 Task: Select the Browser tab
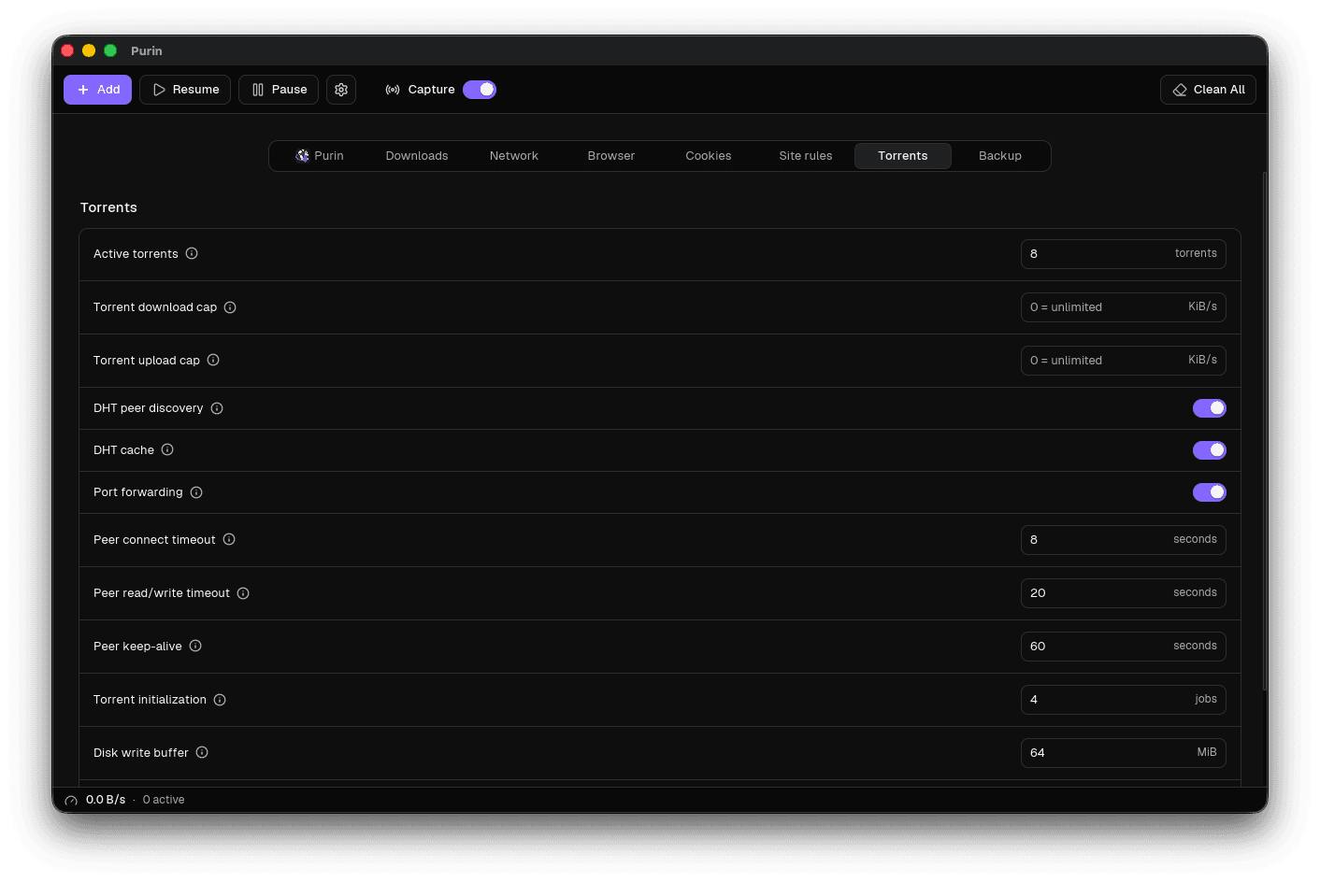[611, 156]
